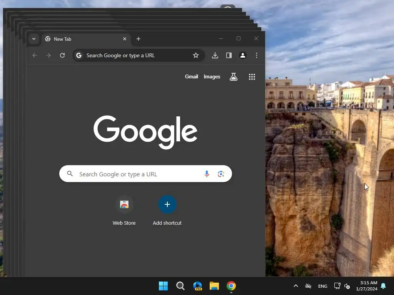Open the clock showing 3:15 AM
This screenshot has width=394, height=295.
click(367, 286)
